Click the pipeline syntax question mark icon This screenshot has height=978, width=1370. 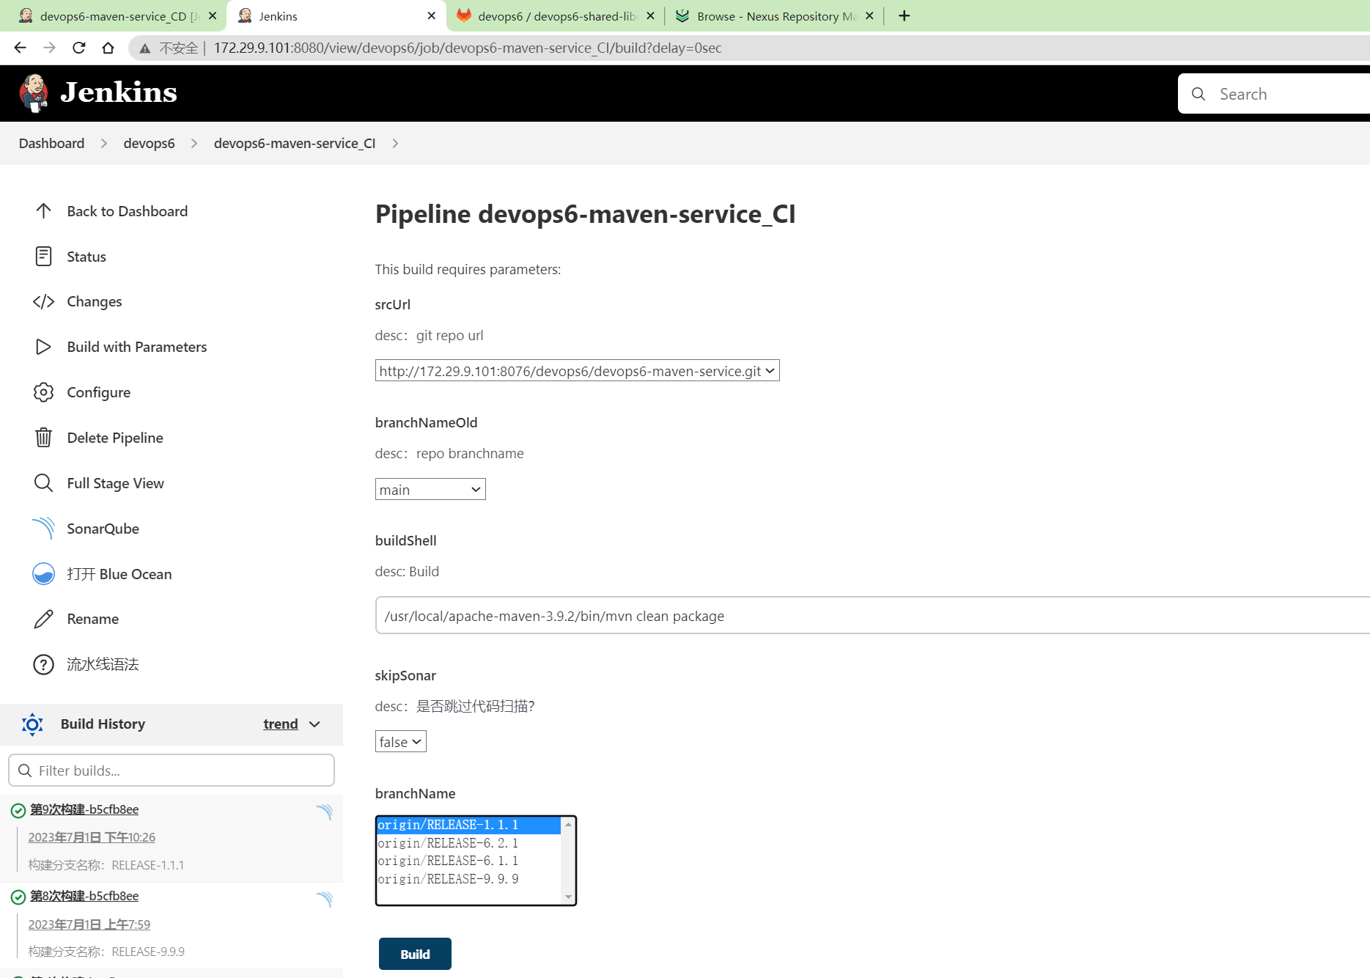tap(43, 664)
